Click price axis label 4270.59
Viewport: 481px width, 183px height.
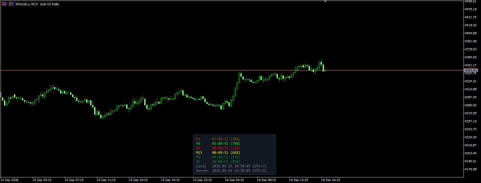point(471,113)
